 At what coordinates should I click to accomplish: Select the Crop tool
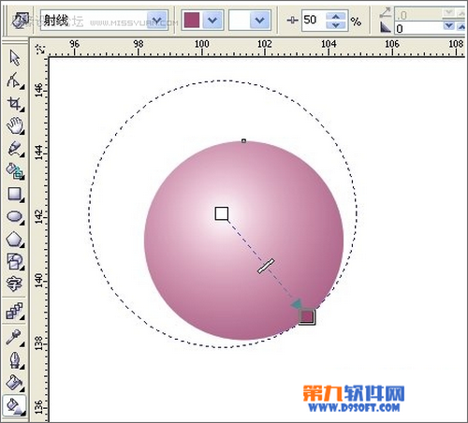(15, 103)
